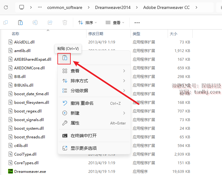Image resolution: width=222 pixels, height=175 pixels.
Task: Expand chevron after common_software breadcrumb
Action: tap(89, 7)
